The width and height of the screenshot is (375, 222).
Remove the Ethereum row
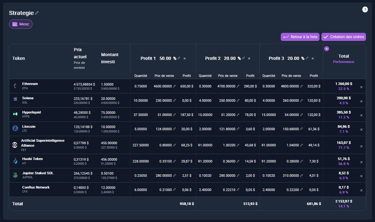[361, 87]
